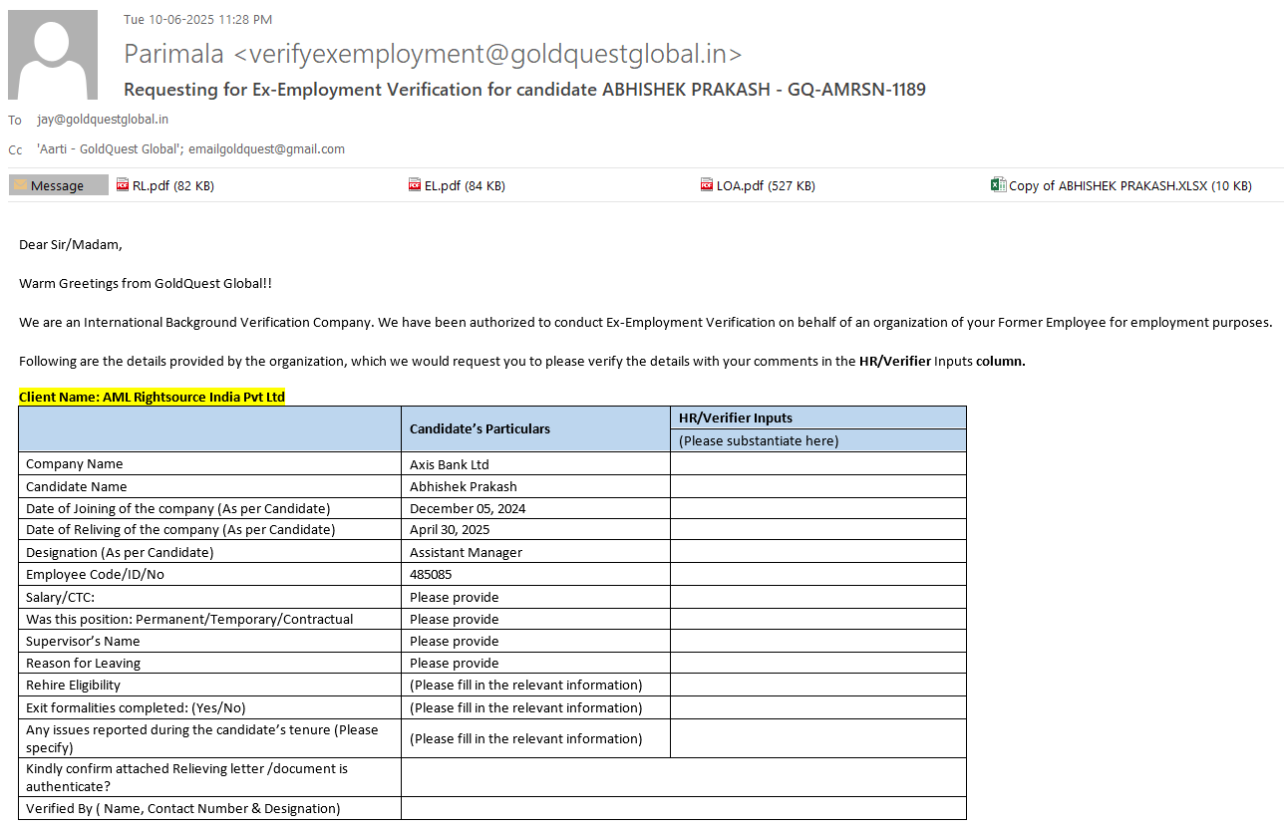This screenshot has width=1284, height=830.
Task: Open the LOA.pdf attachment
Action: [x=758, y=185]
